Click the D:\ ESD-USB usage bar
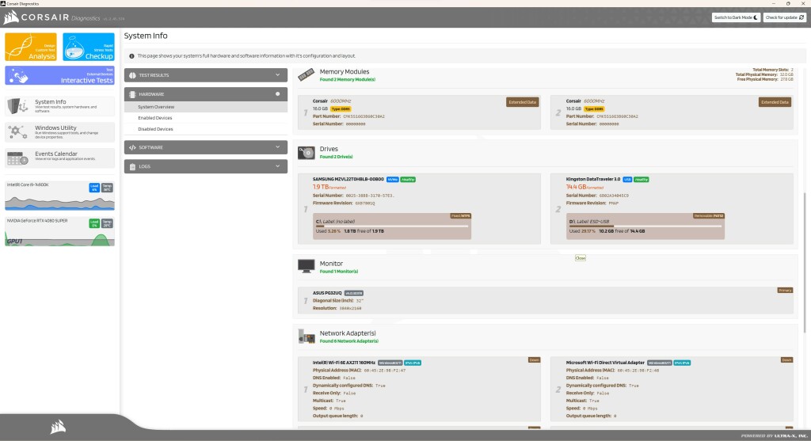This screenshot has width=811, height=441. point(645,226)
